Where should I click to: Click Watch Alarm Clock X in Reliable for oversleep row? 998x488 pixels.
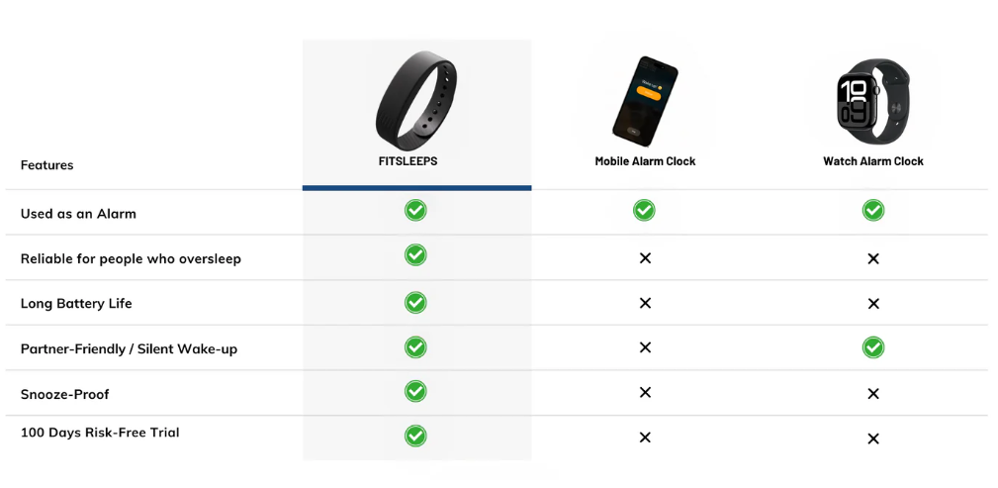[x=873, y=258]
